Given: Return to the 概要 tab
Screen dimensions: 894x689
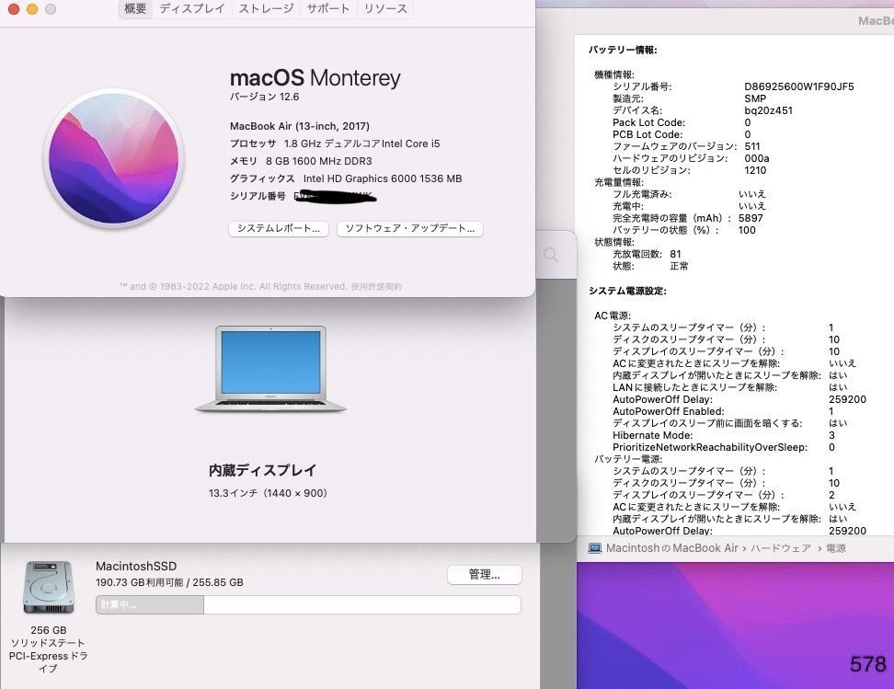Looking at the screenshot, I should coord(134,8).
